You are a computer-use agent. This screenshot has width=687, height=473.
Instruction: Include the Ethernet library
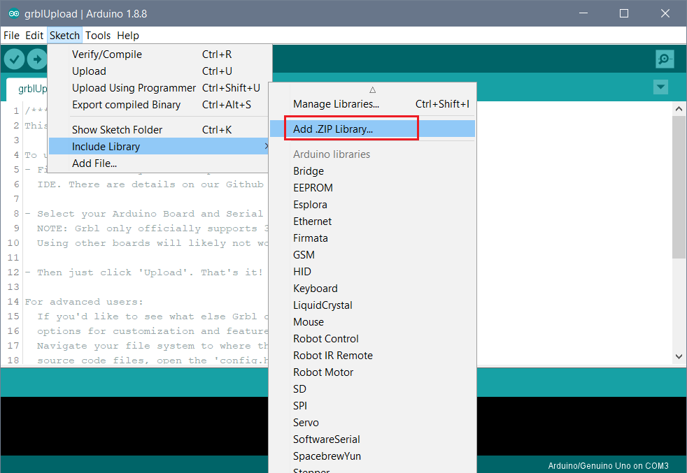[372, 221]
